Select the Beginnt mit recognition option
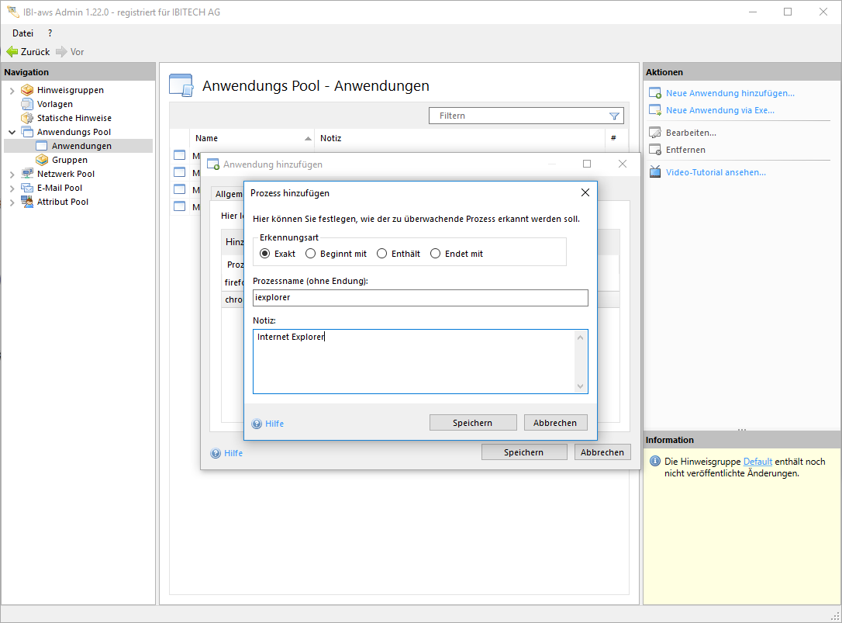Viewport: 842px width, 623px height. (311, 254)
